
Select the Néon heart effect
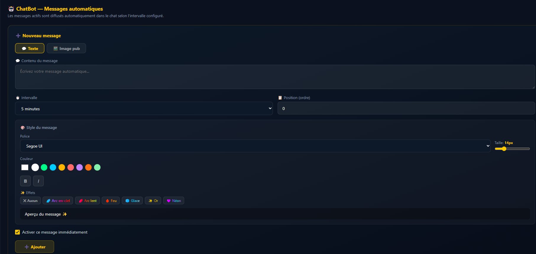pyautogui.click(x=174, y=200)
